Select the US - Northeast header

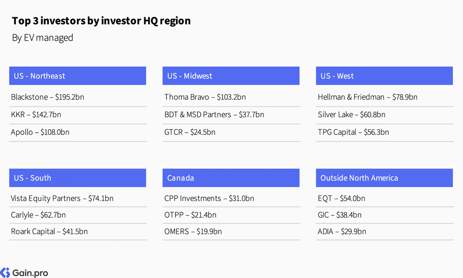[78, 76]
